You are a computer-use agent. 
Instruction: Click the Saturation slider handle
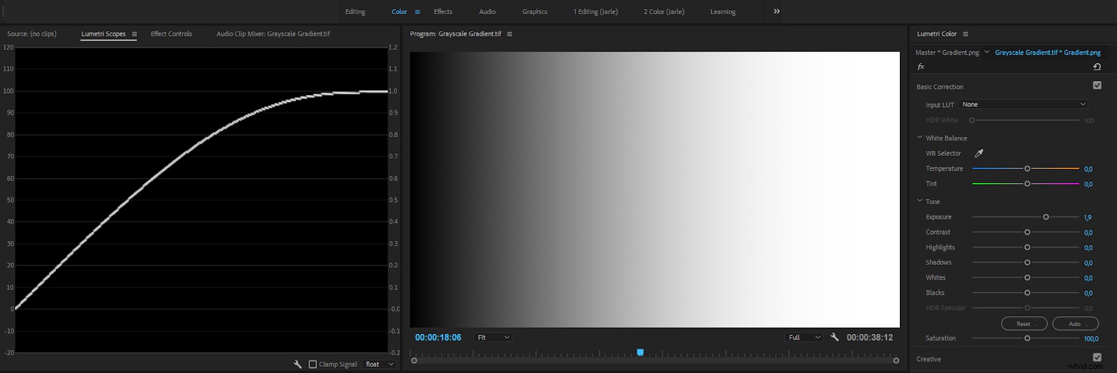tap(1027, 338)
